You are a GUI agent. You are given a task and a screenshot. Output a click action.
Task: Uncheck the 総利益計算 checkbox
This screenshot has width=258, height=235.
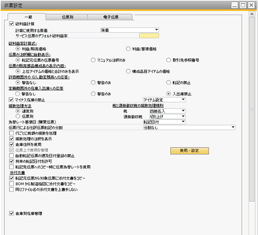coord(11,24)
